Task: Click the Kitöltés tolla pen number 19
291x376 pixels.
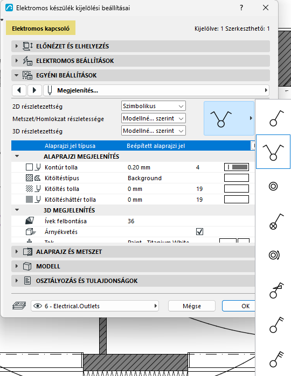Action: pos(199,189)
